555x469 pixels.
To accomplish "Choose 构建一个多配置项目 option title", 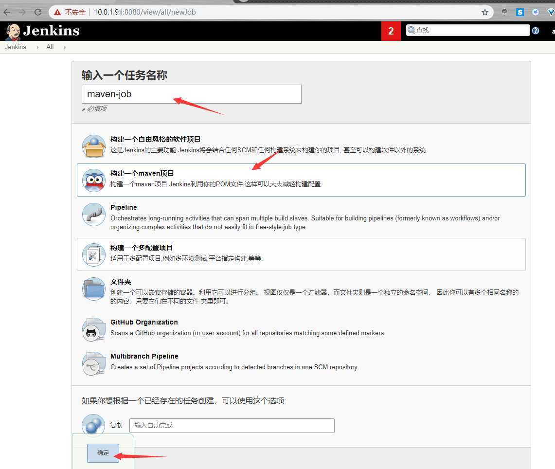I will pos(142,248).
